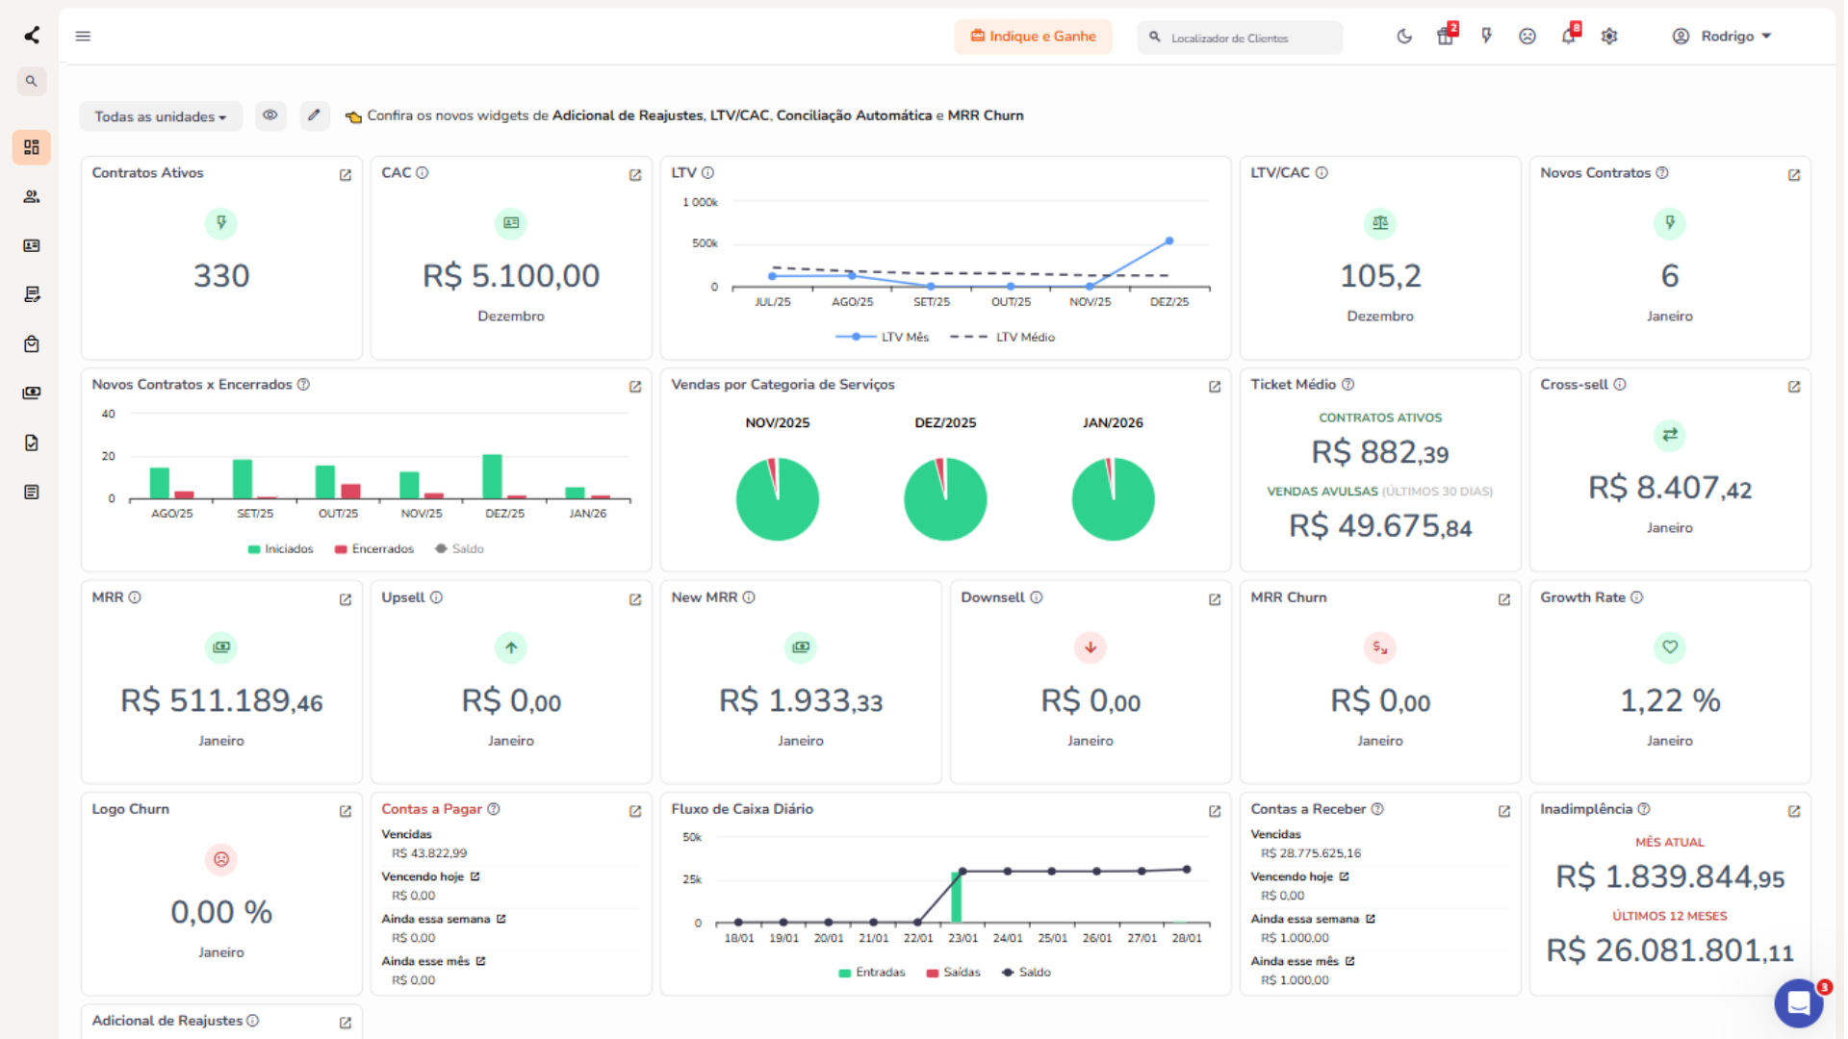Click the dashboard icon in sidebar
This screenshot has height=1039, width=1848.
click(x=32, y=147)
